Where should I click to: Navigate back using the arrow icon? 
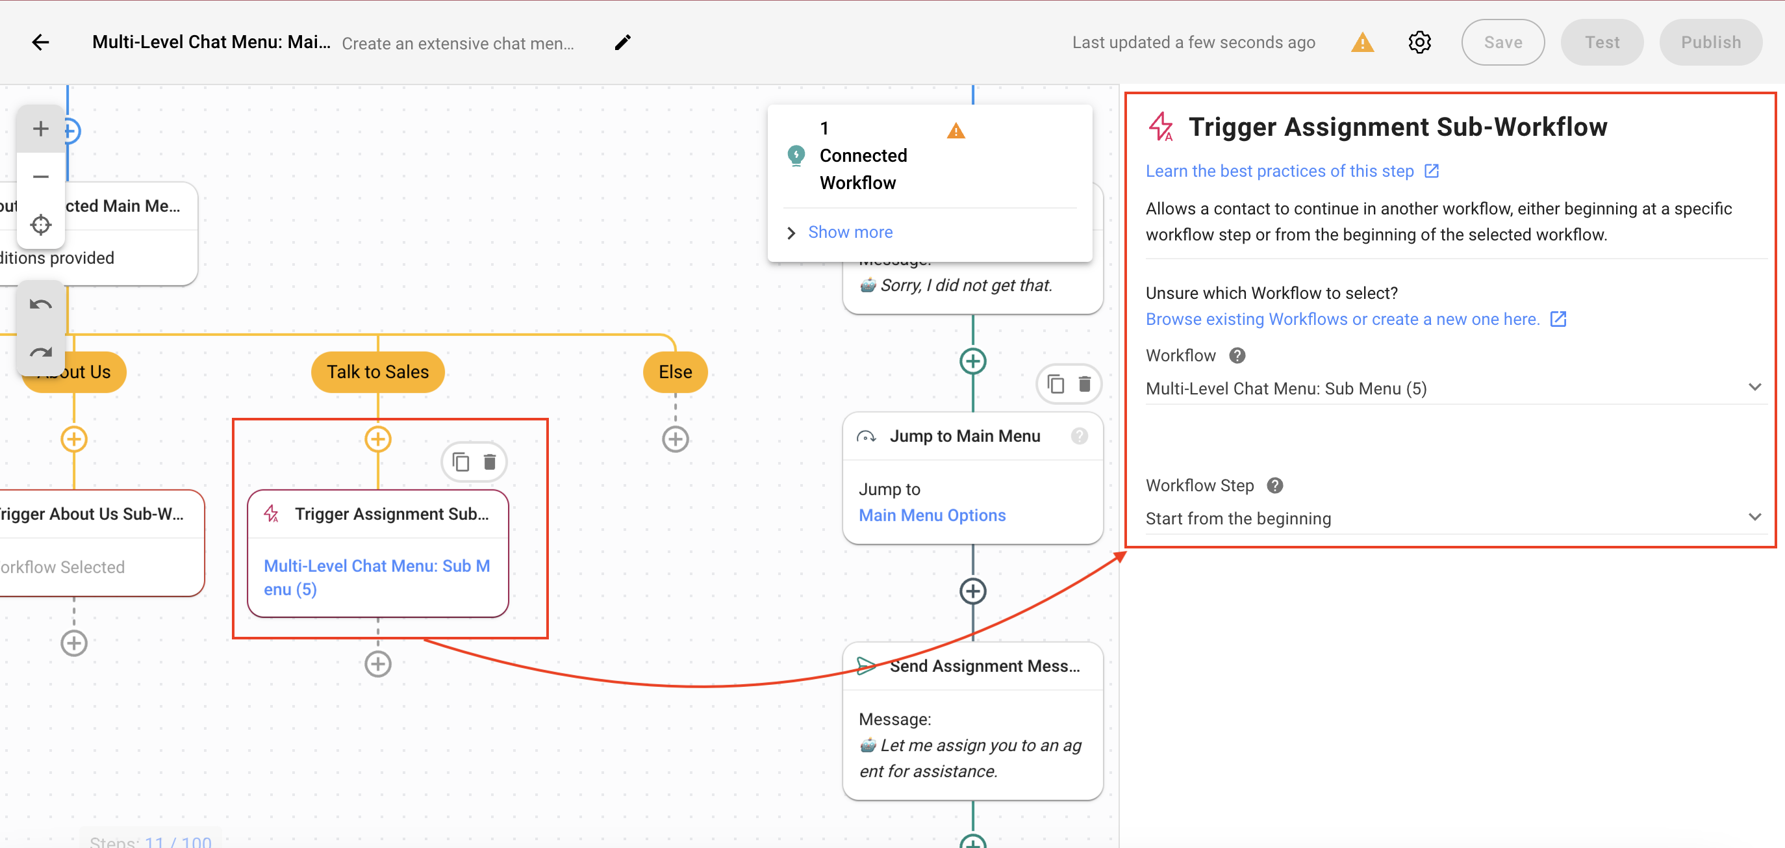coord(40,42)
